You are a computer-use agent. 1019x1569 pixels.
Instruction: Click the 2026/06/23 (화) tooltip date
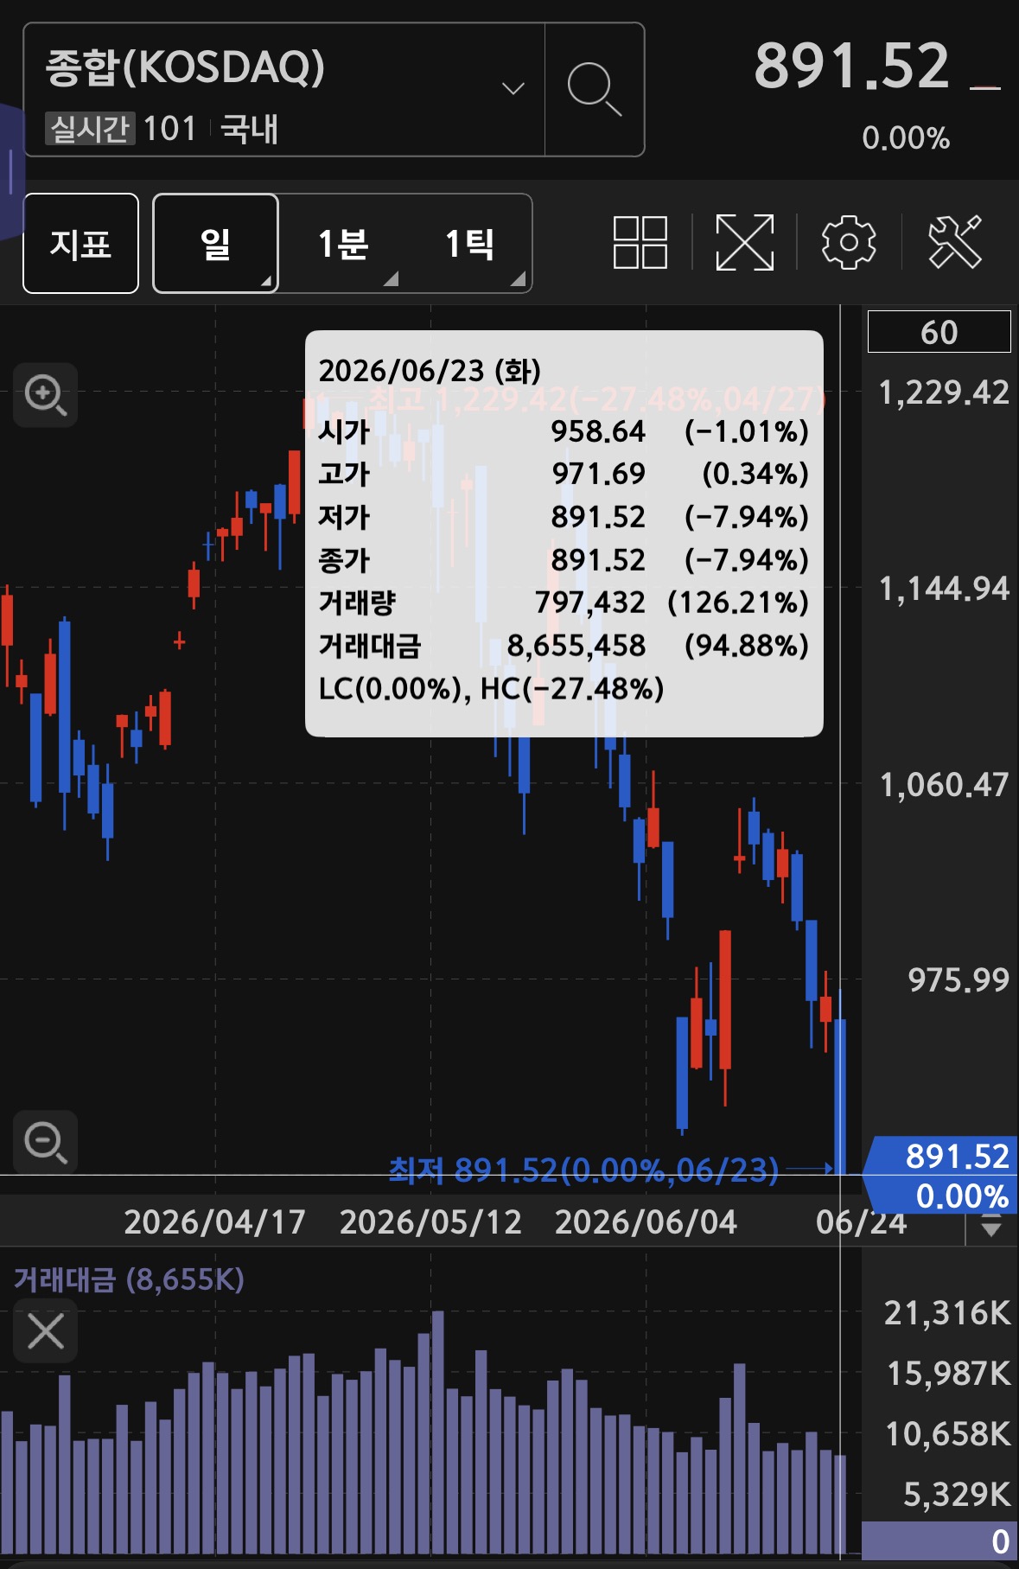coord(430,371)
